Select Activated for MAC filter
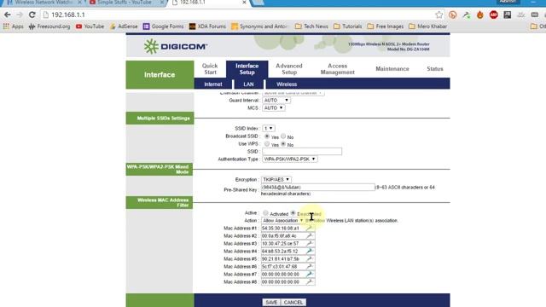The image size is (546, 307). (x=265, y=213)
